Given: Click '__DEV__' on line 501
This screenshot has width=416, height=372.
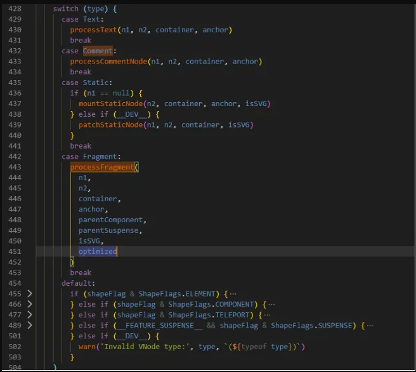Looking at the screenshot, I should click(132, 336).
